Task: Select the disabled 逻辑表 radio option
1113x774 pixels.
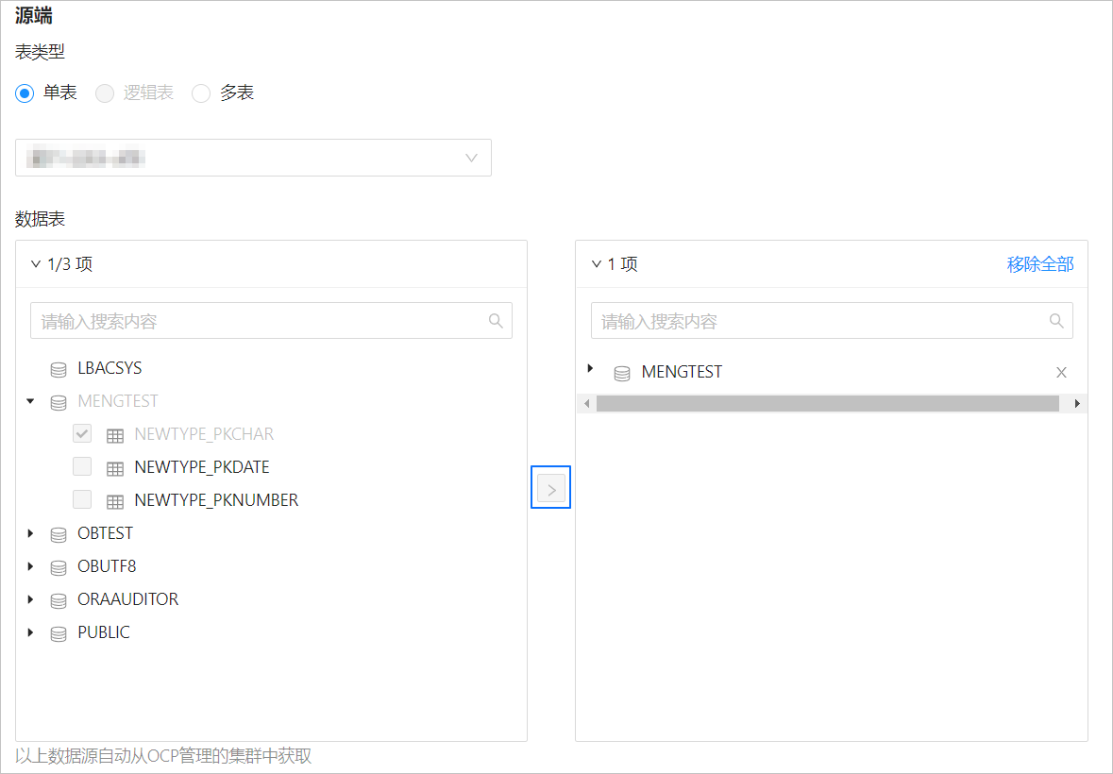Action: [105, 93]
